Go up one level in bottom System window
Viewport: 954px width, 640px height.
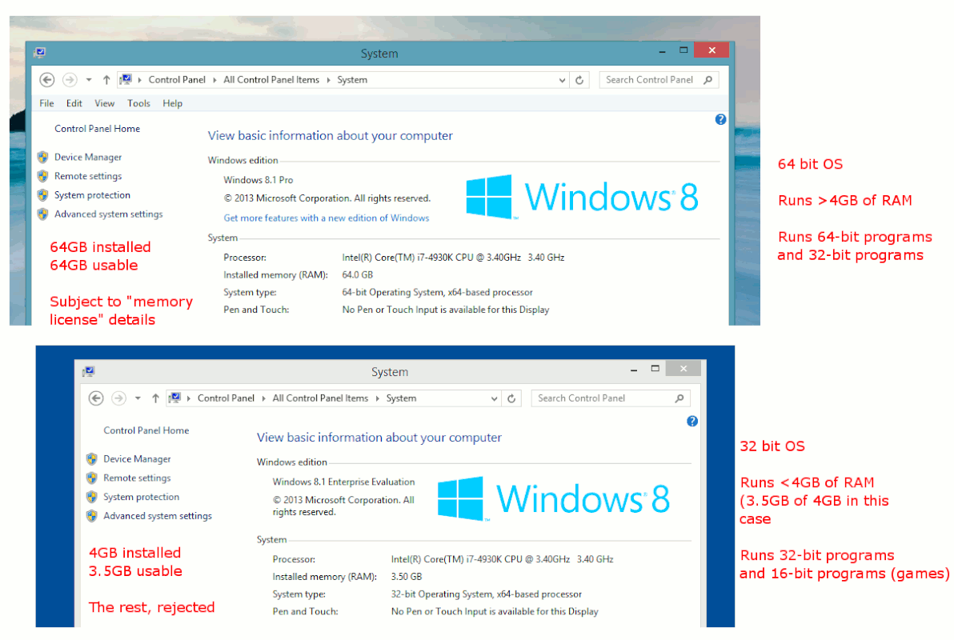point(156,398)
